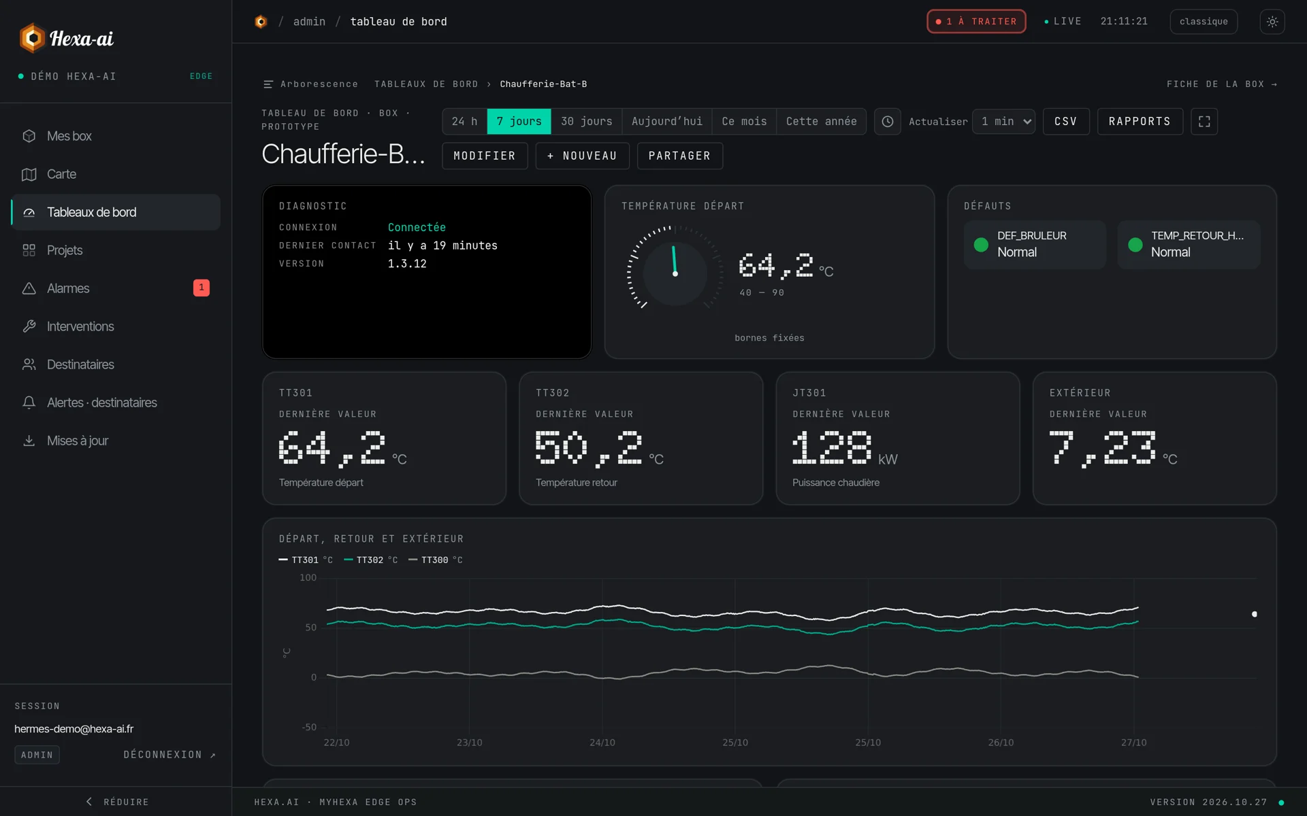This screenshot has height=816, width=1307.
Task: Open the Actualiser 1 min dropdown
Action: coord(1003,122)
